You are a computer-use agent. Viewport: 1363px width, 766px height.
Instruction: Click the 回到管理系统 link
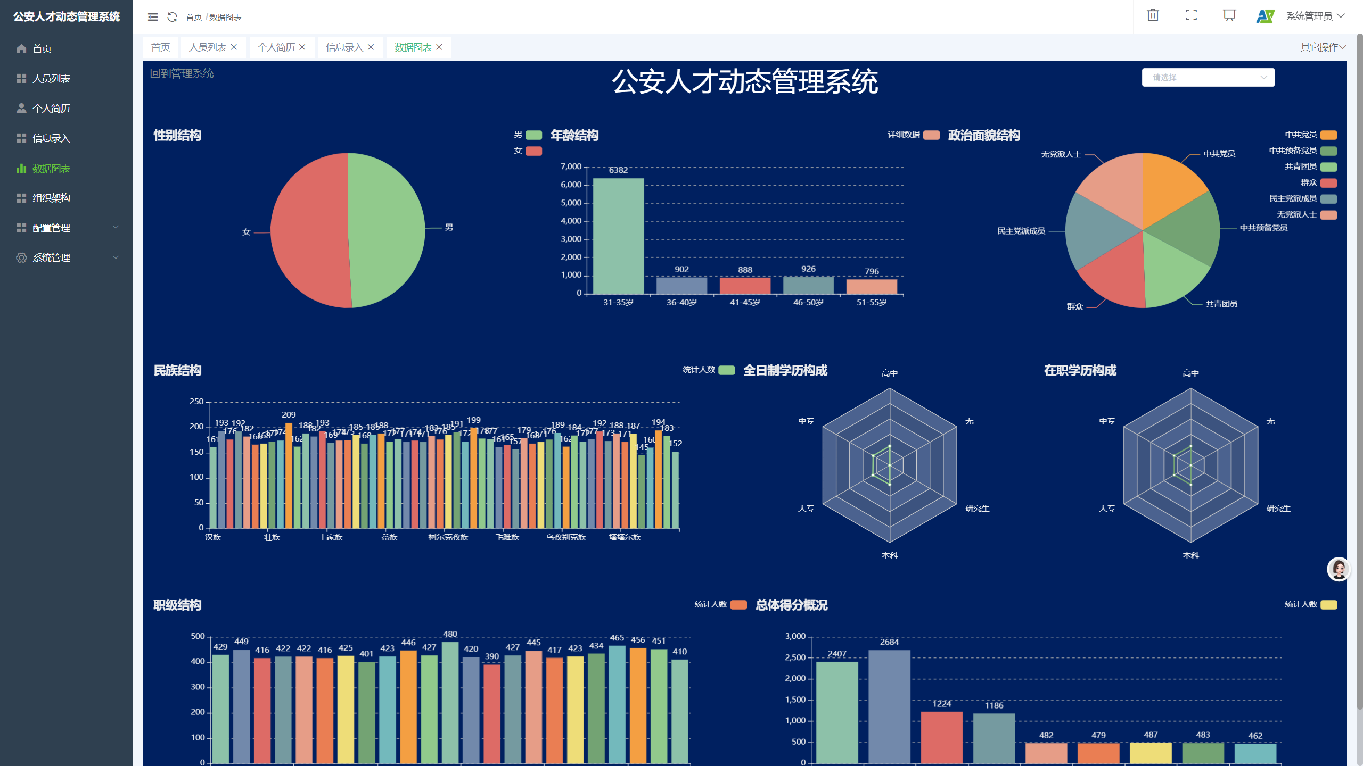coord(182,73)
